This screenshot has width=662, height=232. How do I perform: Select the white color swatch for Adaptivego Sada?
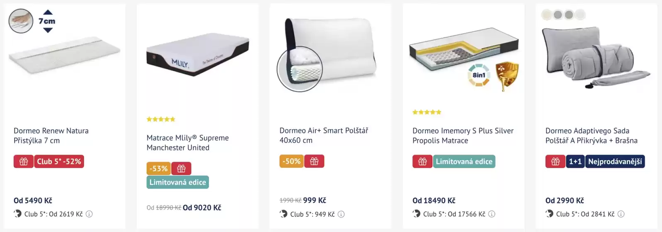[580, 15]
